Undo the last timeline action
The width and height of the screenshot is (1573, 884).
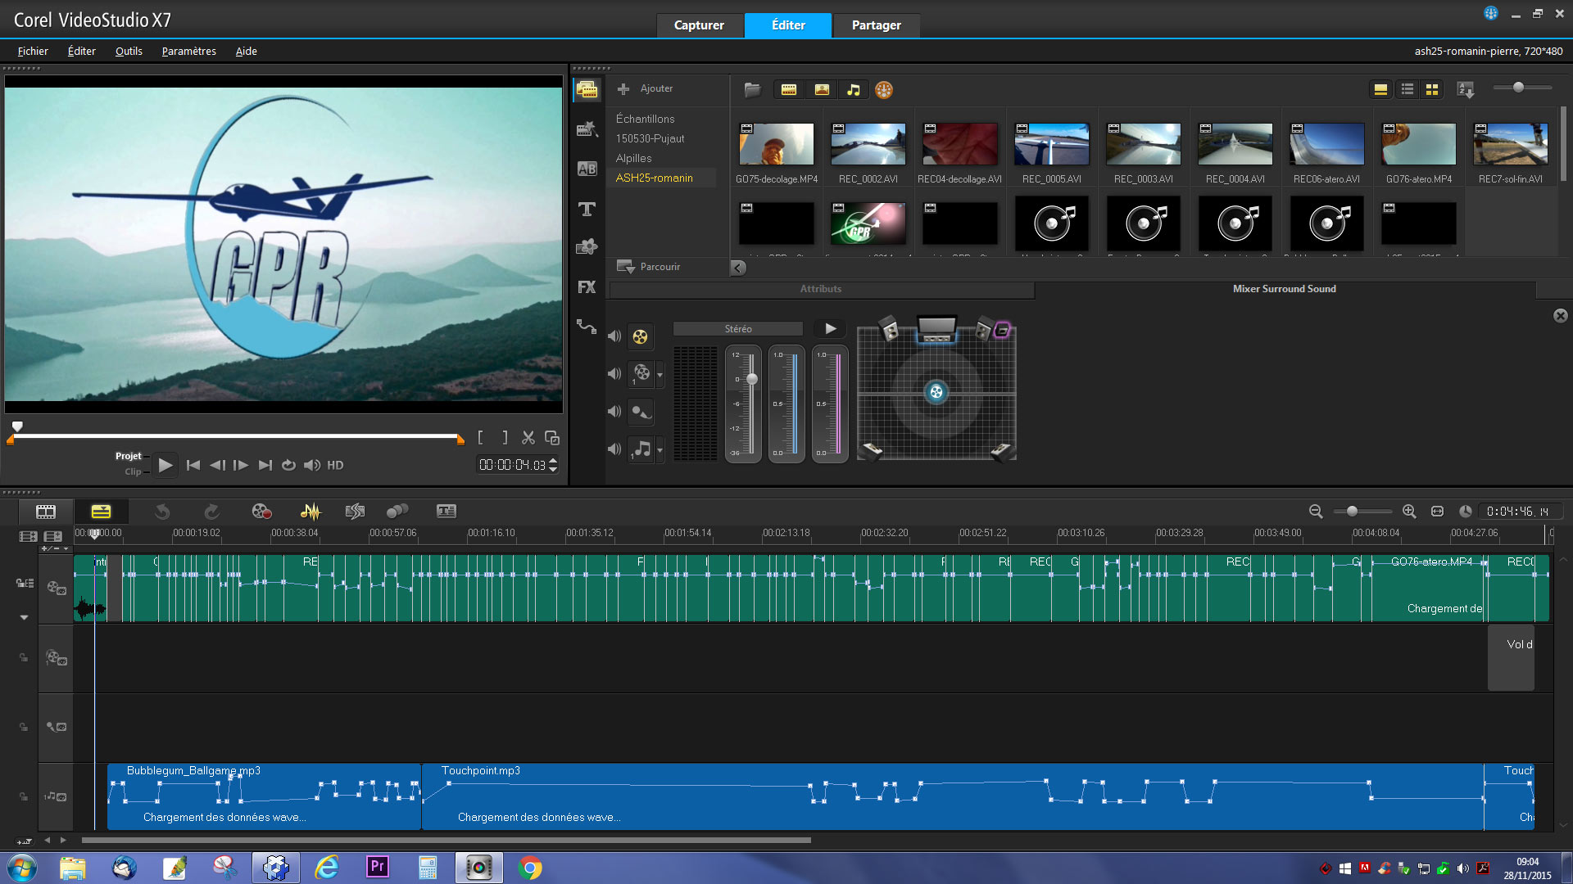(162, 512)
